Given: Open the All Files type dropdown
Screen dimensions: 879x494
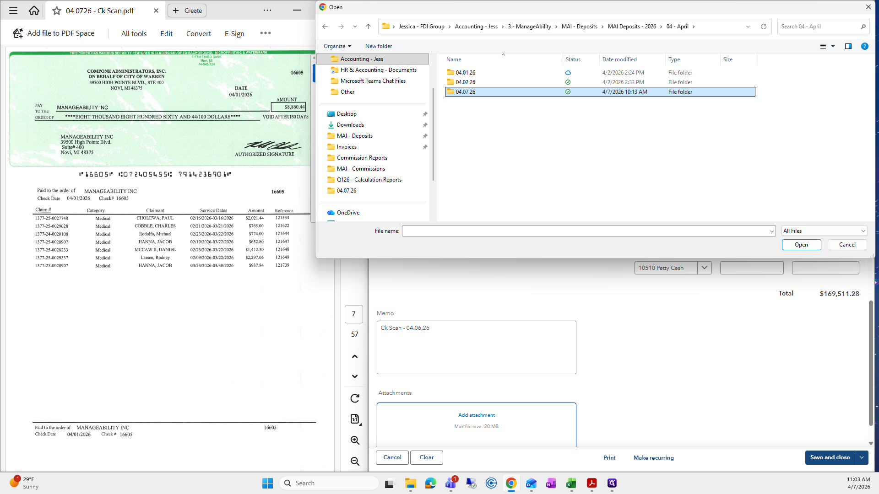Looking at the screenshot, I should (x=825, y=231).
